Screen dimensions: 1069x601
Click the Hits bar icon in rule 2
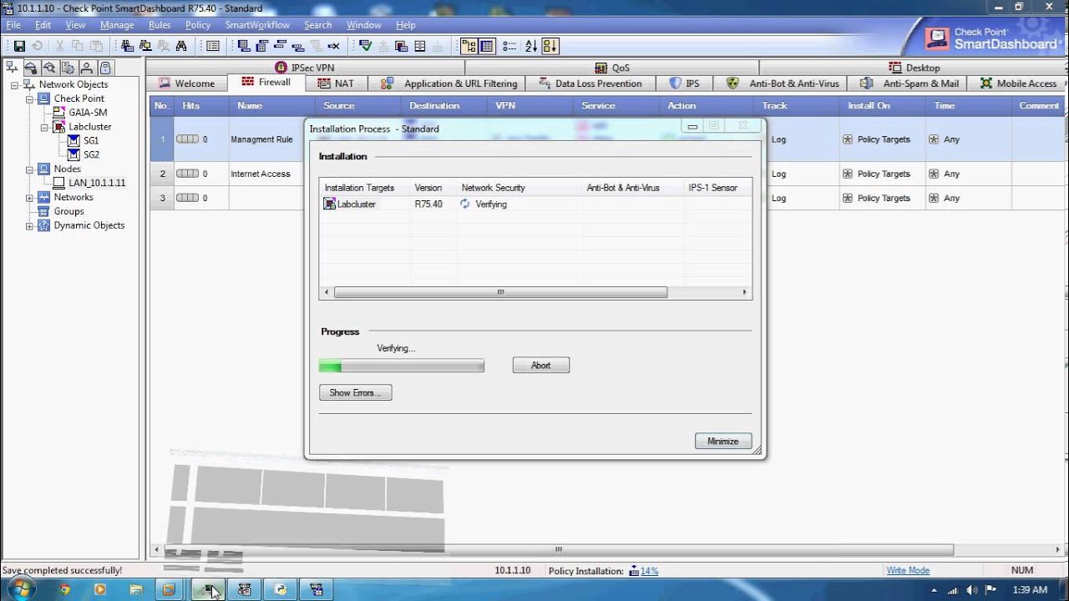[x=187, y=174]
